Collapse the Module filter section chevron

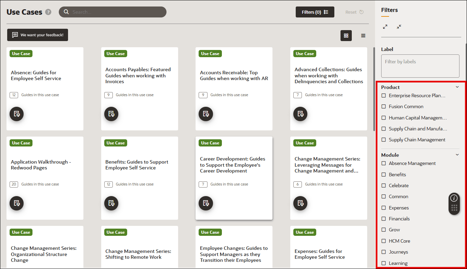click(457, 155)
